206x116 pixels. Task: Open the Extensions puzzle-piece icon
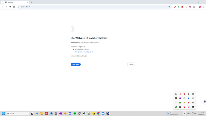[x=194, y=7]
